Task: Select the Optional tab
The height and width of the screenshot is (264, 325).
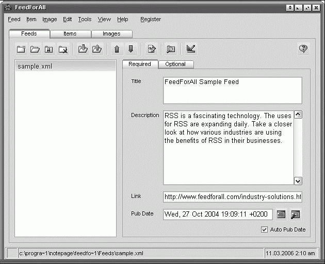Action: [x=175, y=64]
